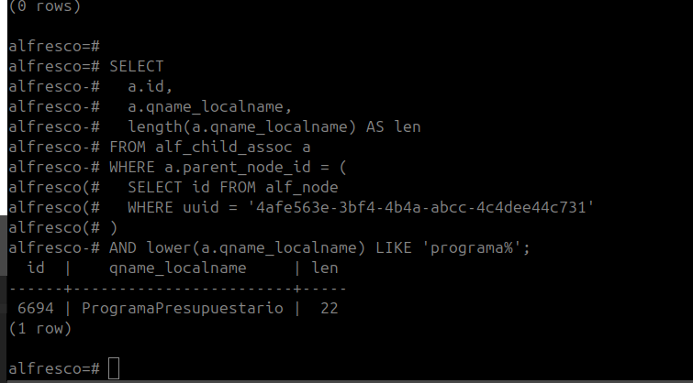Click the "(1 row)" result count text
The width and height of the screenshot is (693, 383).
pos(39,328)
